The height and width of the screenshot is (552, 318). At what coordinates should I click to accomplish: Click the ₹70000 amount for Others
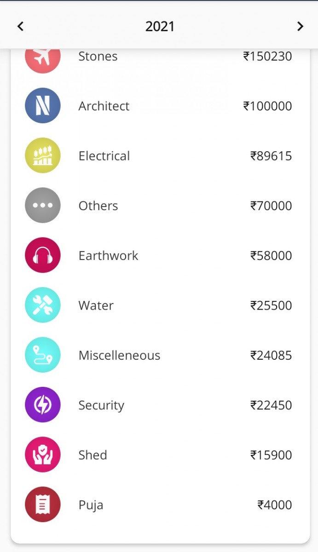pyautogui.click(x=271, y=206)
